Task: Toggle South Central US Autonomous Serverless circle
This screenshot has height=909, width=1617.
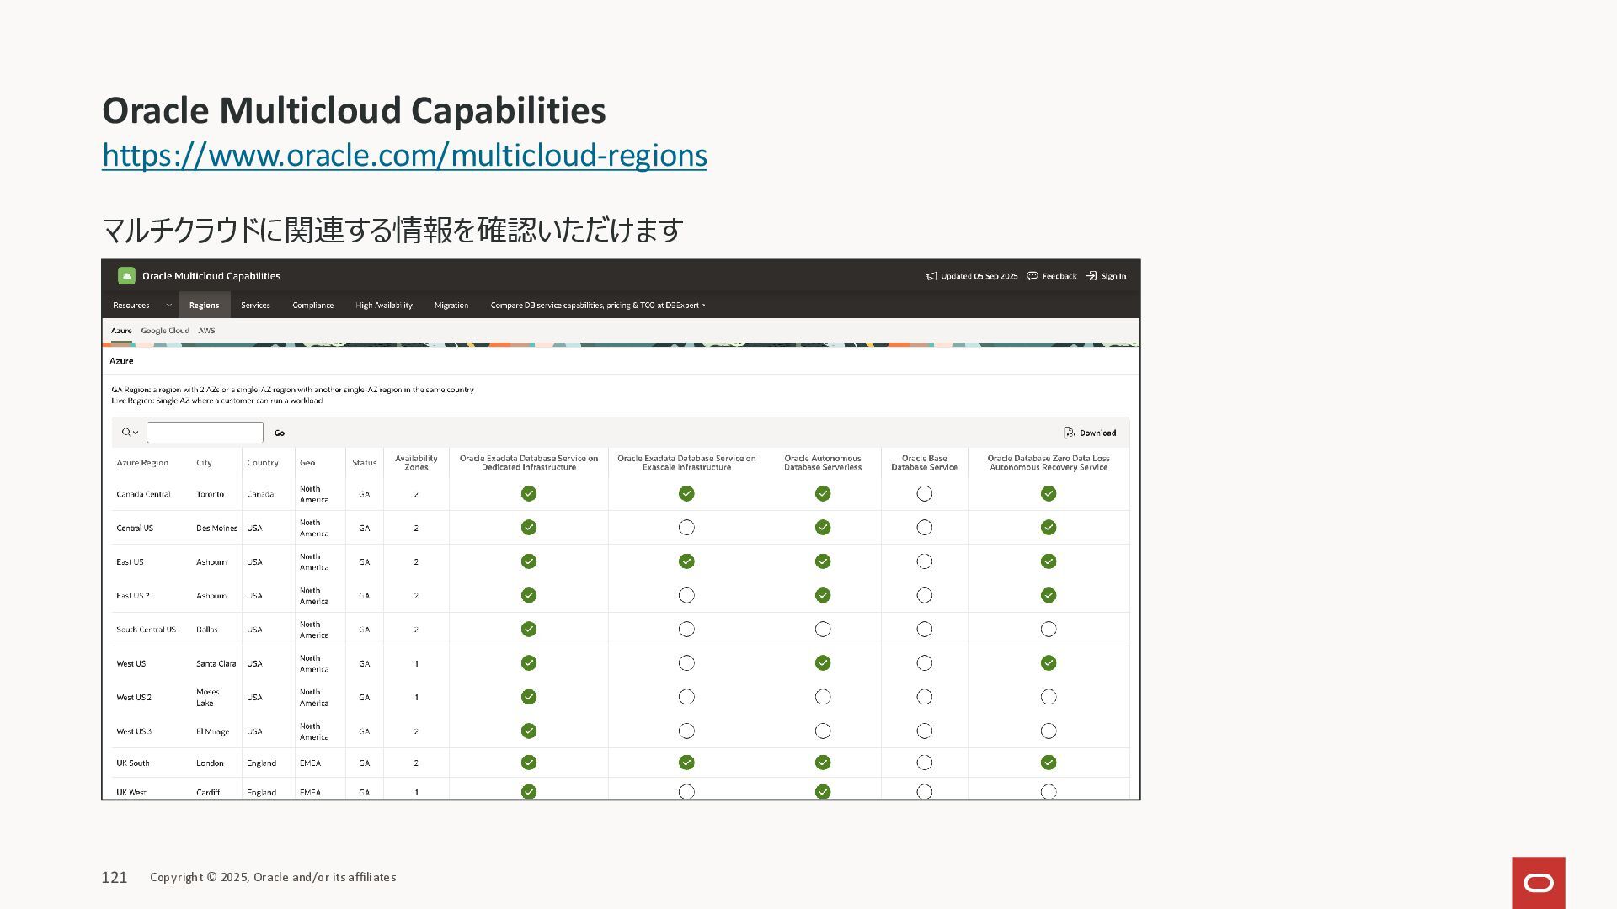Action: point(823,630)
